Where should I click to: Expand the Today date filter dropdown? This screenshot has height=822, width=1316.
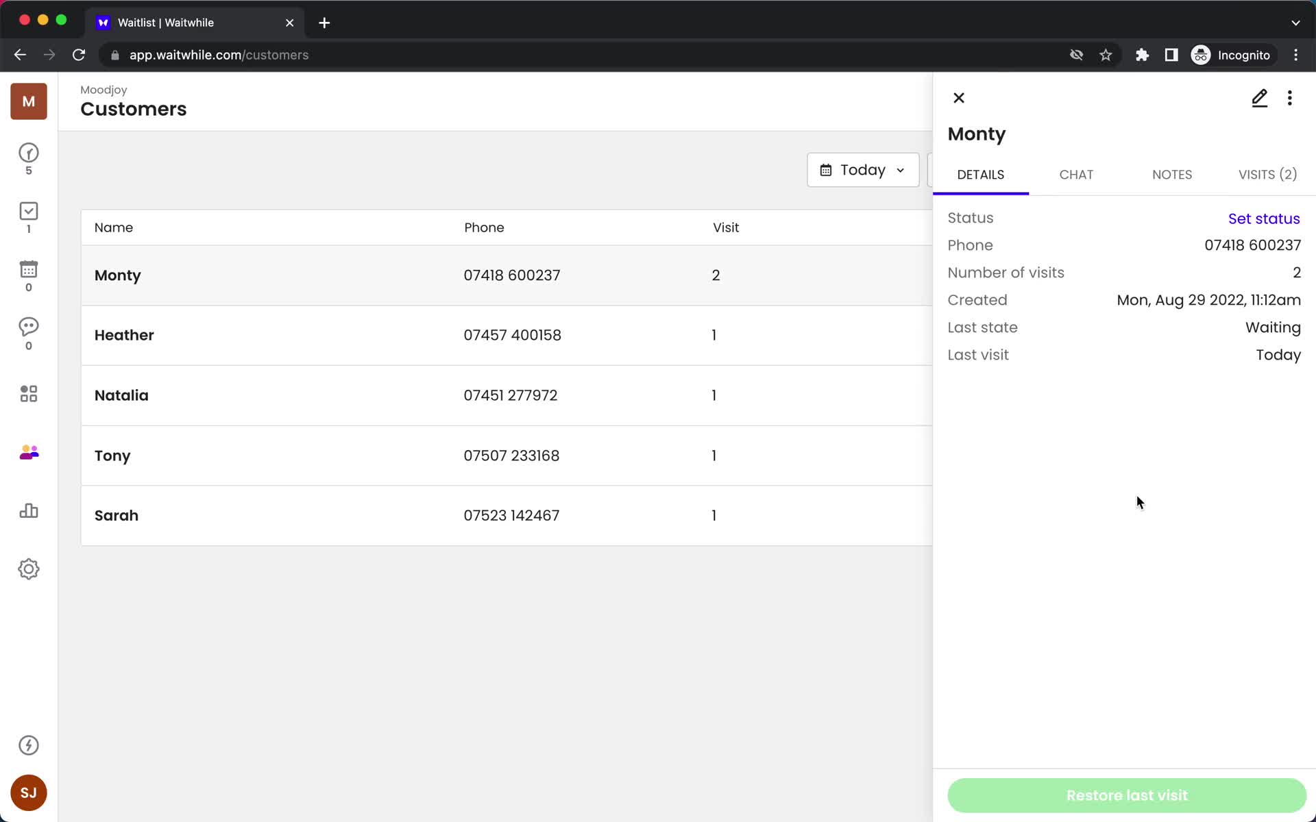point(862,169)
